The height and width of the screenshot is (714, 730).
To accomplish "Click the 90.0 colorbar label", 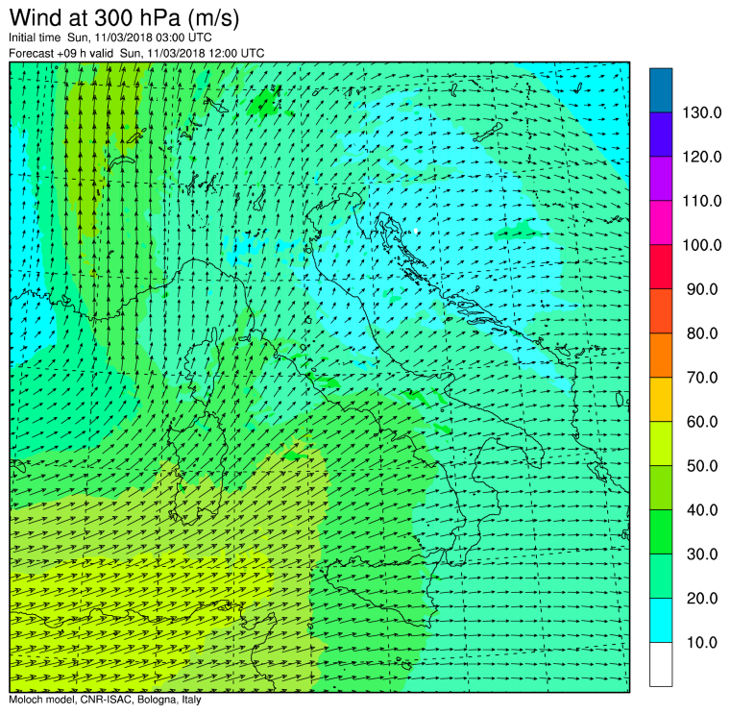I will click(702, 289).
